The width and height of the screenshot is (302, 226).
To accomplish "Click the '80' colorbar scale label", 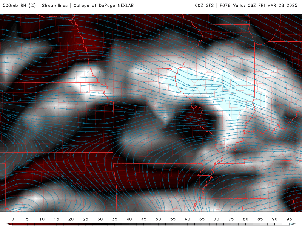I will coord(246,219).
